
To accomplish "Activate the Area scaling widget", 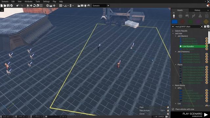I will 41,6.
